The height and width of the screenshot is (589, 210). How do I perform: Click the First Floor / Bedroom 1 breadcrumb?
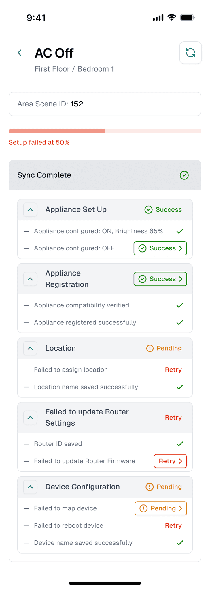[74, 69]
